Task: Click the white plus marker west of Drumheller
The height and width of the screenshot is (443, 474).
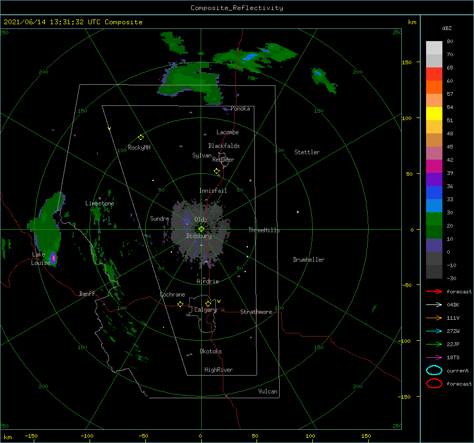Action: click(x=298, y=212)
